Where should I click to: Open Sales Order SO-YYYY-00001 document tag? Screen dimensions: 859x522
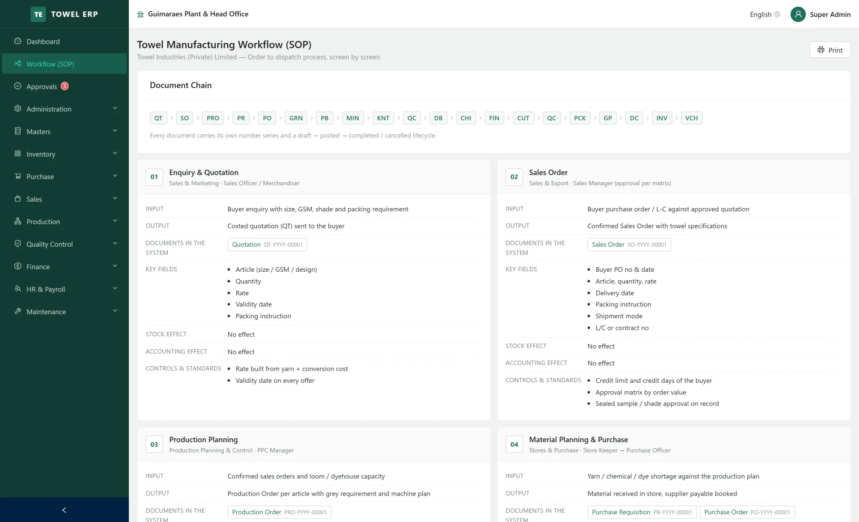point(629,244)
